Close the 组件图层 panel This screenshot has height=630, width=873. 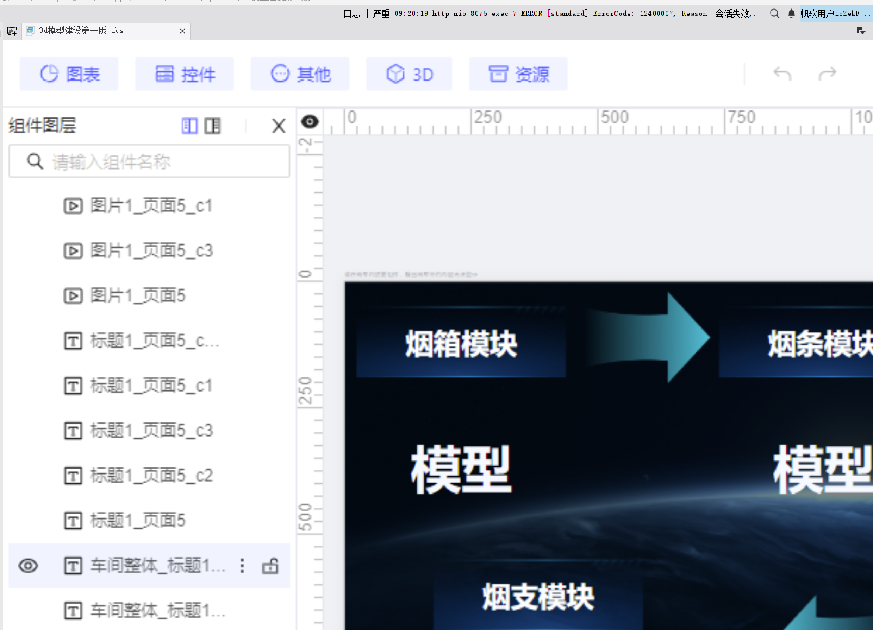click(278, 126)
